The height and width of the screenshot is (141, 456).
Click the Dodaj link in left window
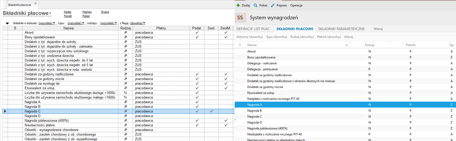click(x=67, y=12)
